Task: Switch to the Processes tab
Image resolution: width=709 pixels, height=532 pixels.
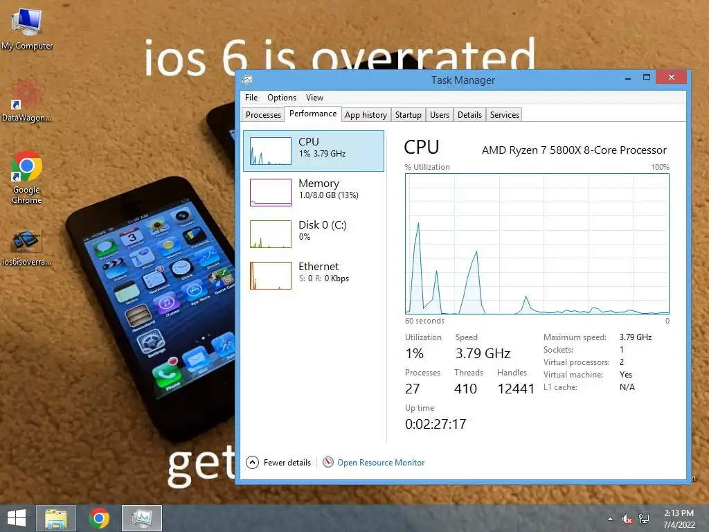Action: pos(263,115)
